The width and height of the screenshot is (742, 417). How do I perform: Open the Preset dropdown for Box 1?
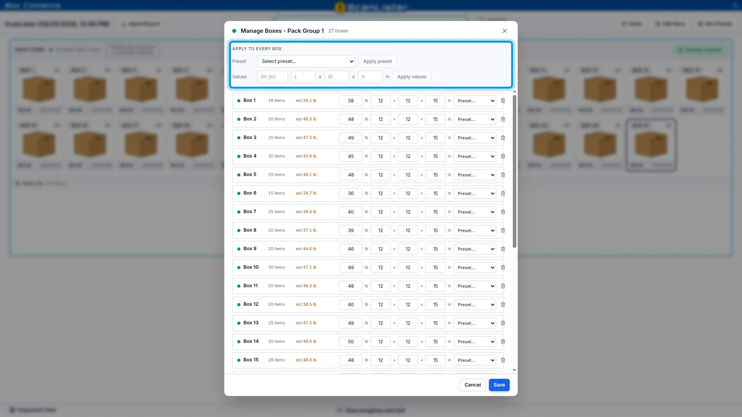pos(475,101)
